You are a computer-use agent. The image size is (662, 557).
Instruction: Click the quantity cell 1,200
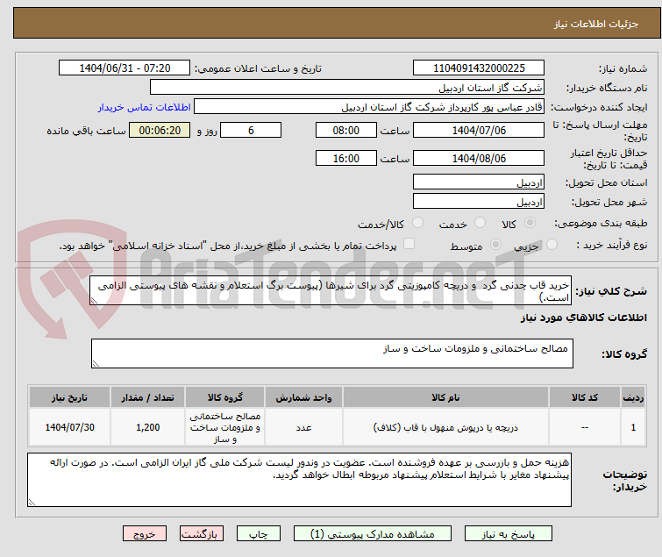[148, 427]
